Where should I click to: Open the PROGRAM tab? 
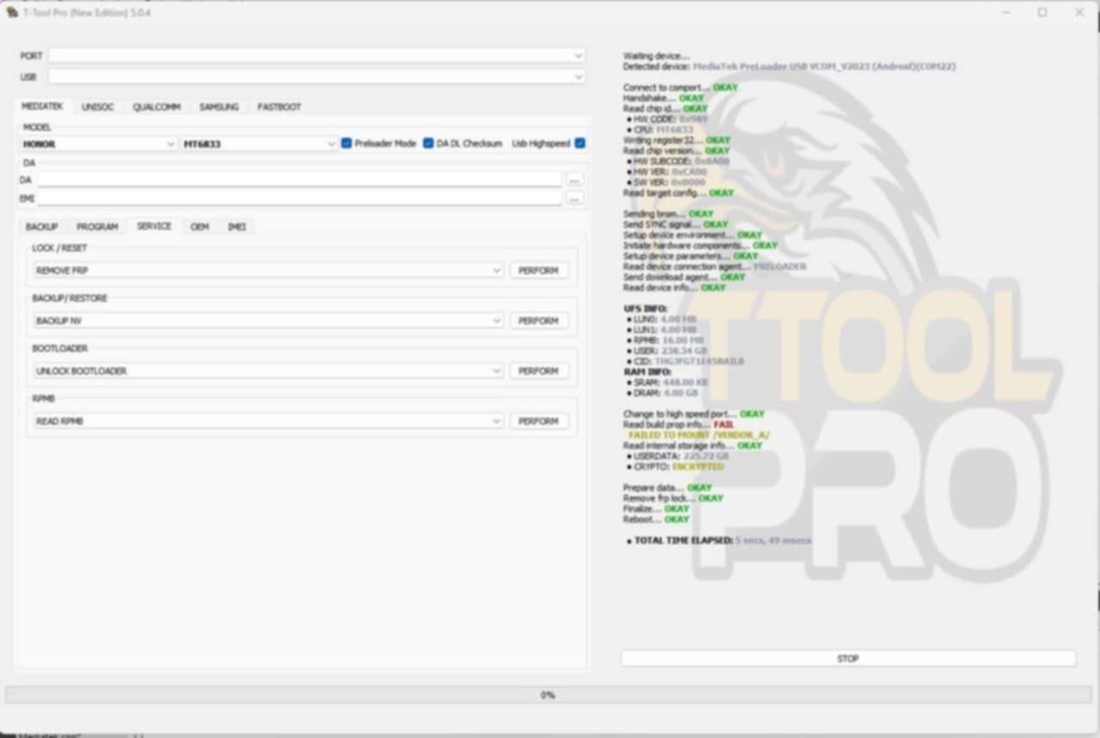tap(97, 227)
